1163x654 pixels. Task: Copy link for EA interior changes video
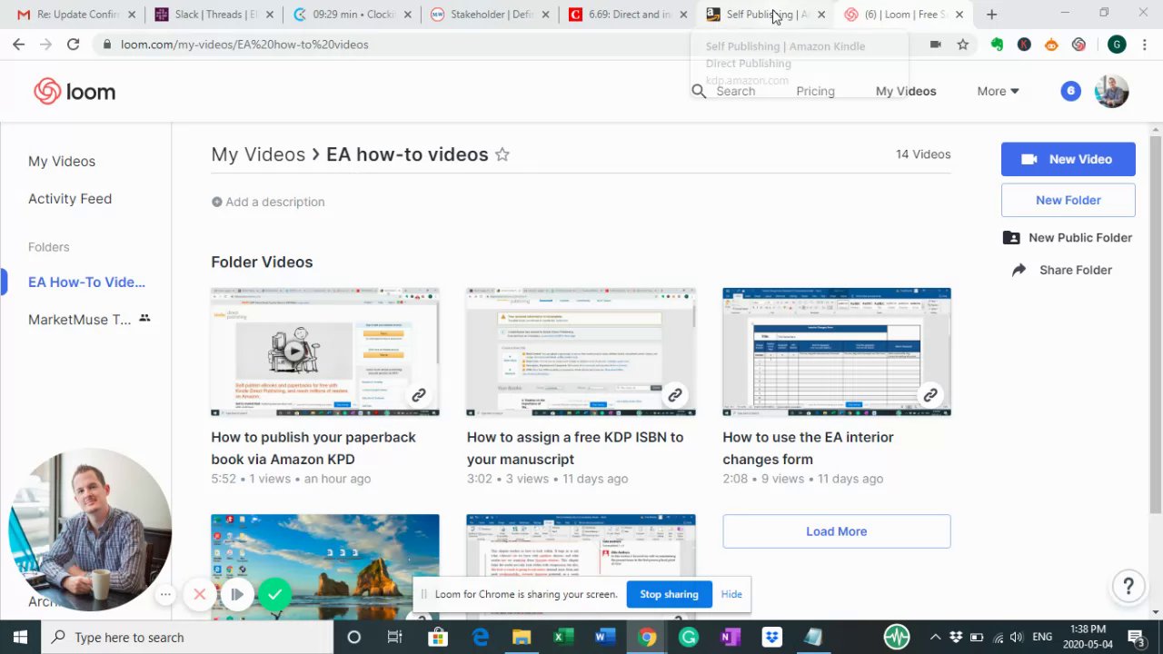pos(930,395)
